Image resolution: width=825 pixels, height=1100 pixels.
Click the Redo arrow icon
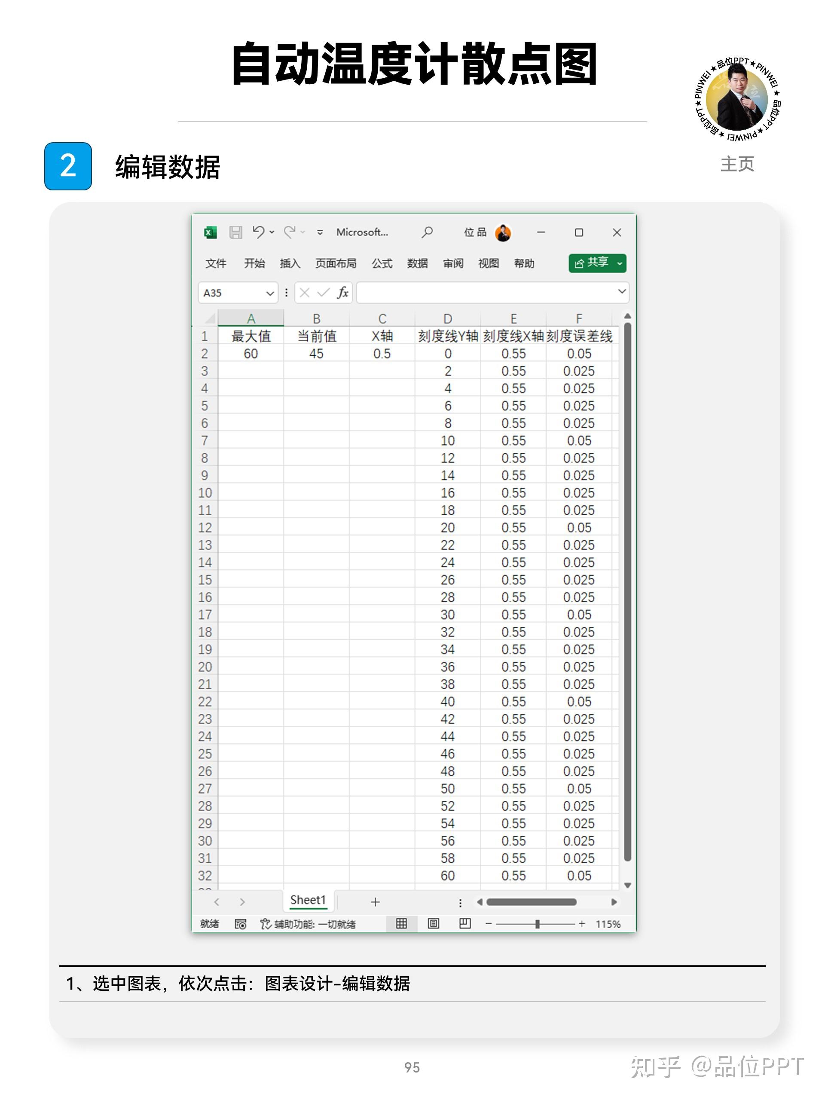[290, 232]
